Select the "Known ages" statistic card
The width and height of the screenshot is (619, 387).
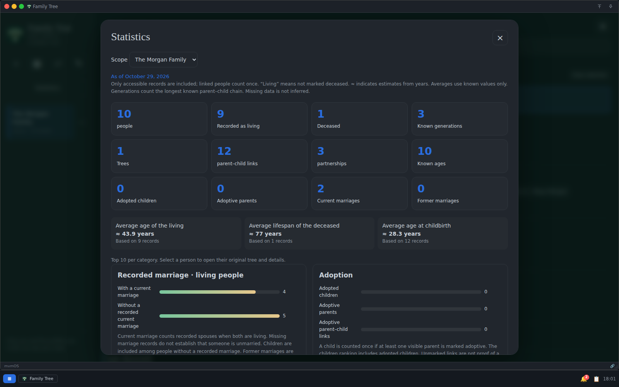pyautogui.click(x=460, y=156)
